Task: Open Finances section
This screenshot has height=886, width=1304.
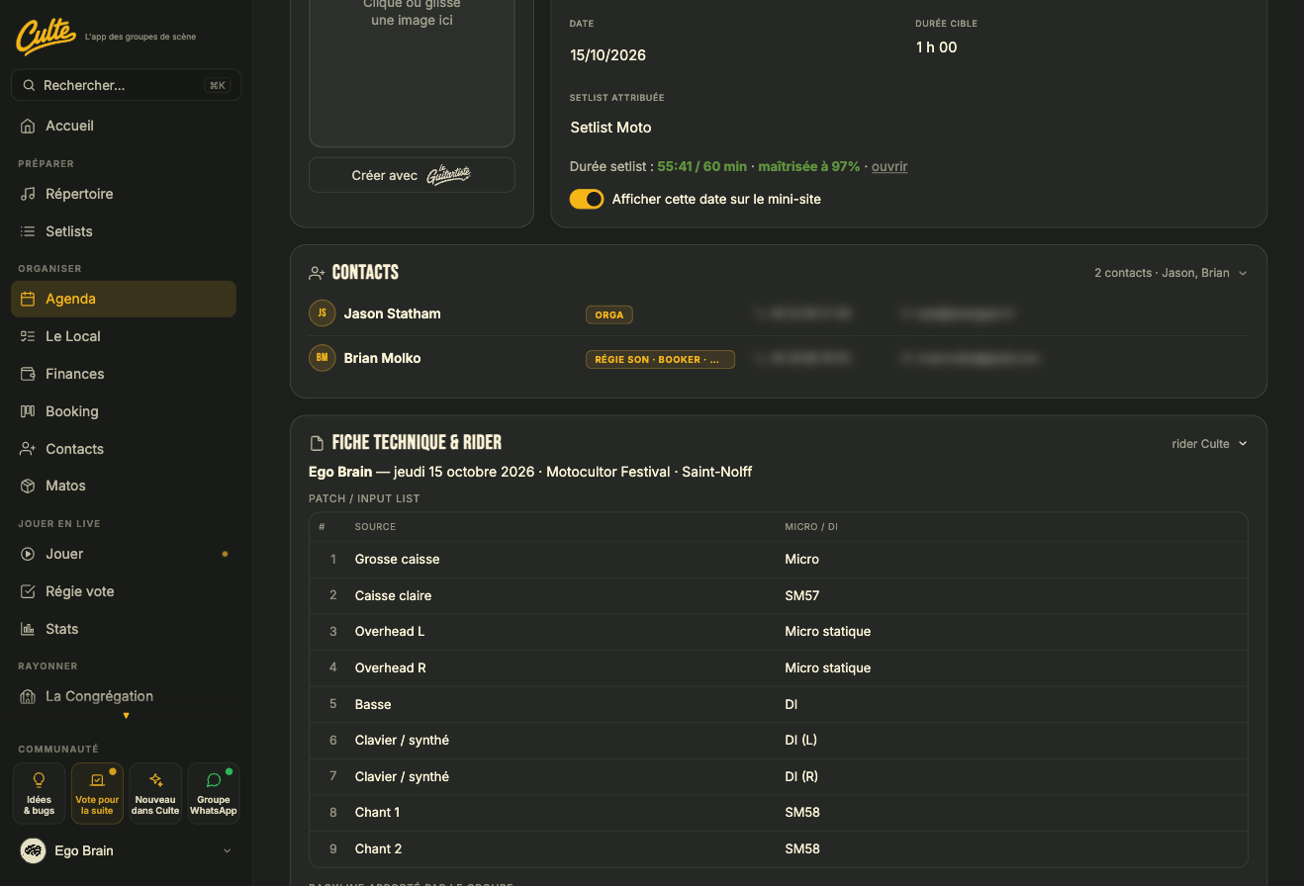Action: click(124, 374)
